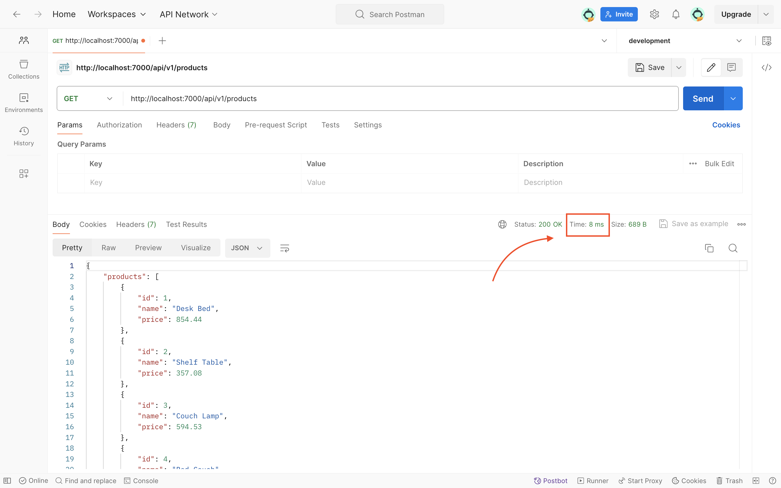This screenshot has height=488, width=781.
Task: Switch to the Authorization tab
Action: pyautogui.click(x=119, y=125)
